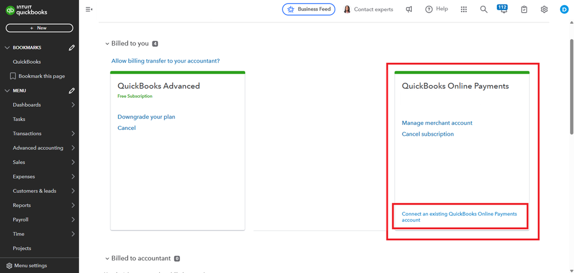Click the Billed to you count badge 4
574x273 pixels.
click(x=155, y=44)
